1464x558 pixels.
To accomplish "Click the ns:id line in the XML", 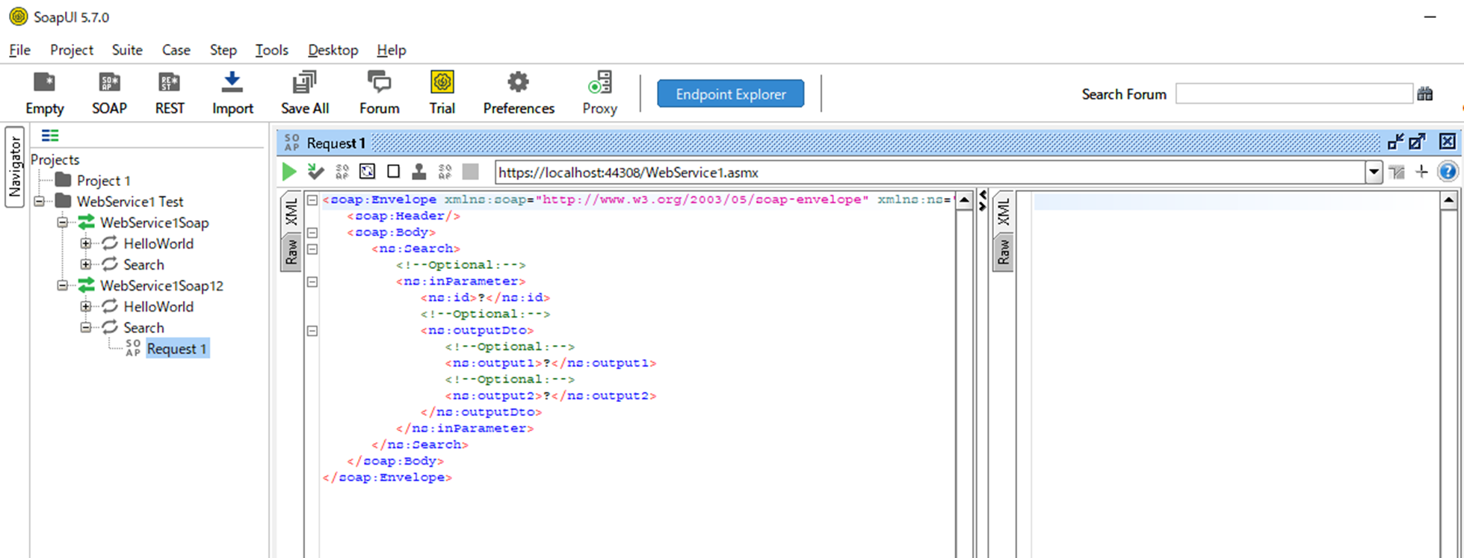I will pyautogui.click(x=485, y=297).
